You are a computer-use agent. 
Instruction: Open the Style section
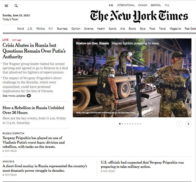click(143, 29)
